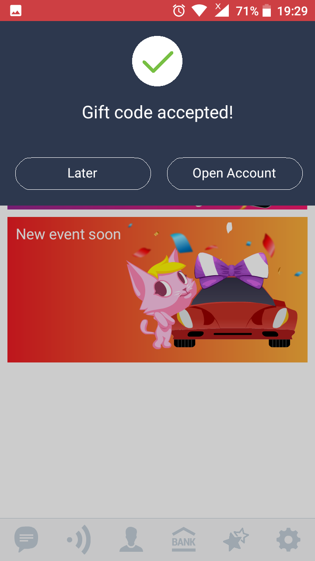Open settings via the gear icon
The height and width of the screenshot is (561, 315).
click(289, 540)
